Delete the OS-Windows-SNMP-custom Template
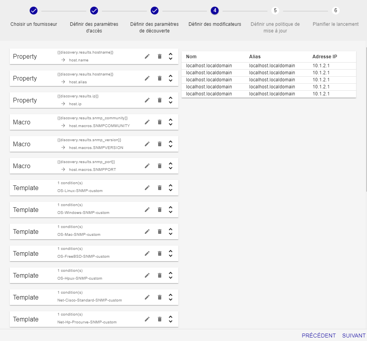This screenshot has height=341, width=367. 160,210
